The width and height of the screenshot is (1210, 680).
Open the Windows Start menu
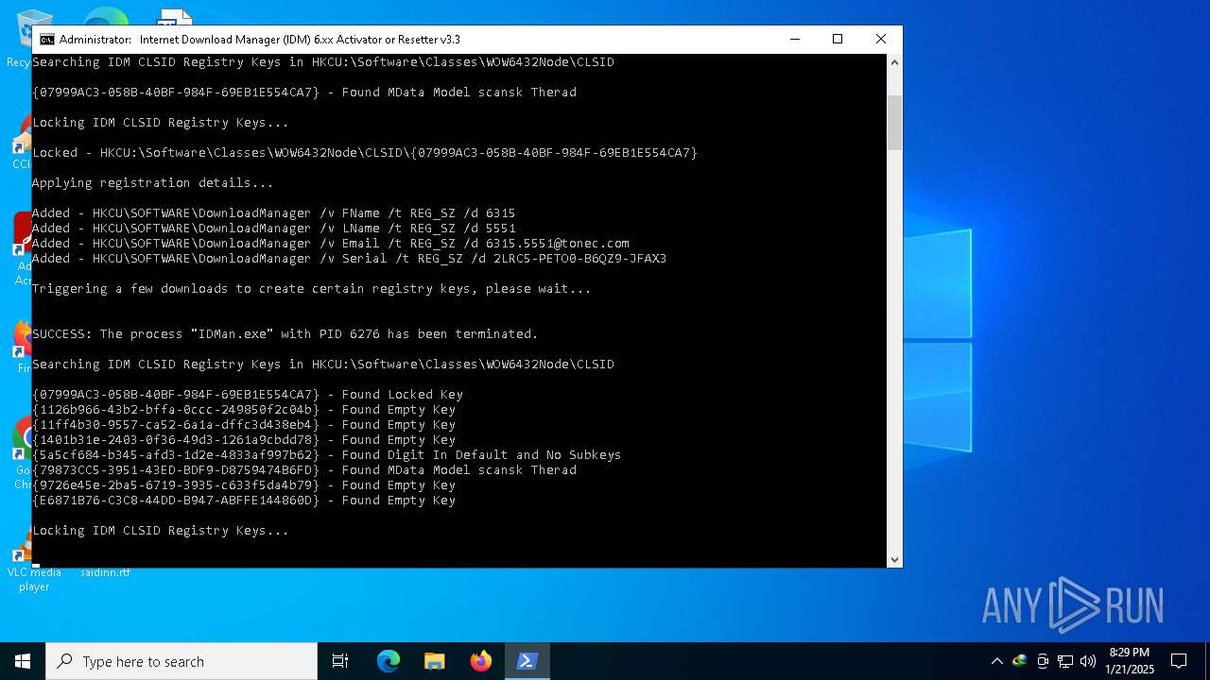23,661
